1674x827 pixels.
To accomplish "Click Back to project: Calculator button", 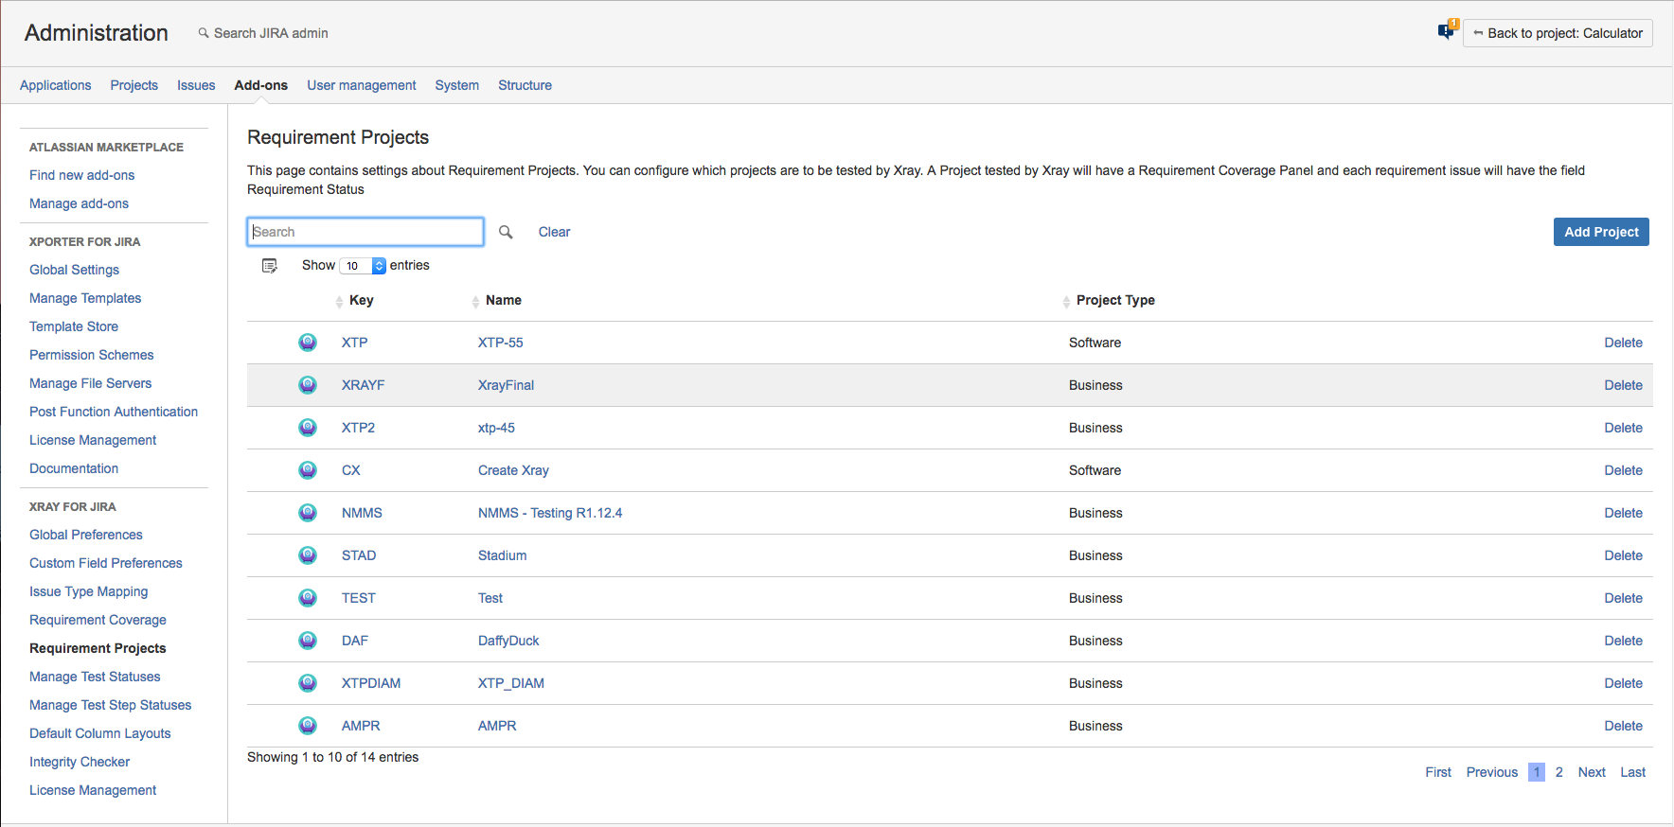I will (1558, 33).
